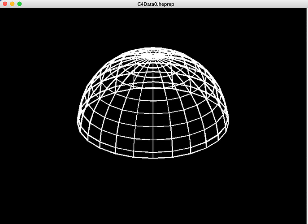Click the wireframe hemisphere's top pole
308x224 pixels.
[x=153, y=56]
